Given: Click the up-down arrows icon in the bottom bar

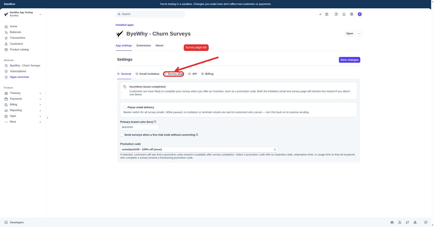Looking at the screenshot, I should click(x=407, y=222).
